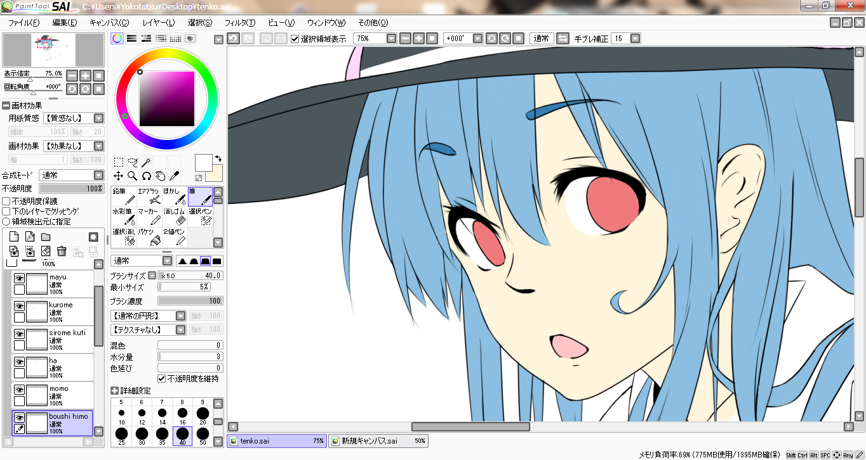This screenshot has width=866, height=460.
Task: Select the マーカー marker tool
Action: pyautogui.click(x=149, y=217)
